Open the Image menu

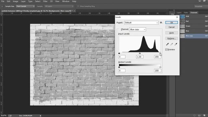[16, 1]
